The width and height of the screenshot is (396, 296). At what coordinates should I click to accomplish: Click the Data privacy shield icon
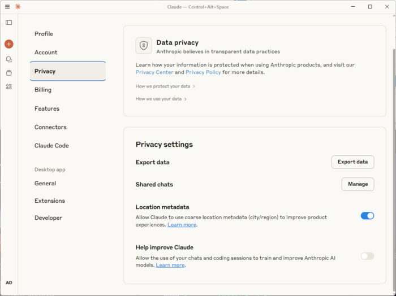144,46
